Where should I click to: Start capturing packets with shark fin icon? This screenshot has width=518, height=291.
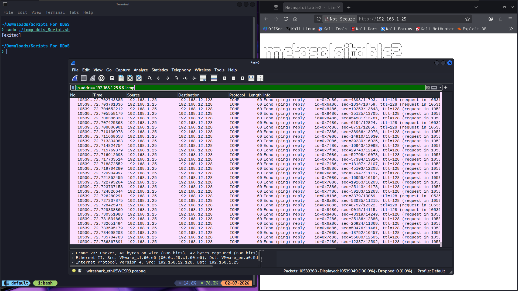click(75, 78)
